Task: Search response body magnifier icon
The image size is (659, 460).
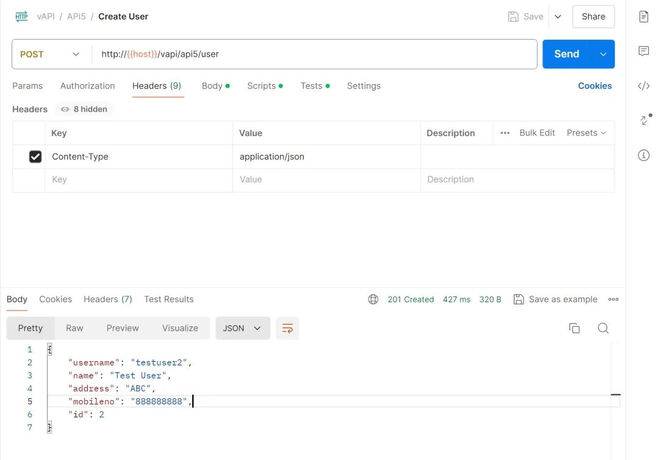Action: click(603, 328)
